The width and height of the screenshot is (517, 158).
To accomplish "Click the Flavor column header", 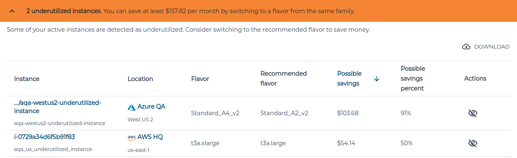I will 200,79.
